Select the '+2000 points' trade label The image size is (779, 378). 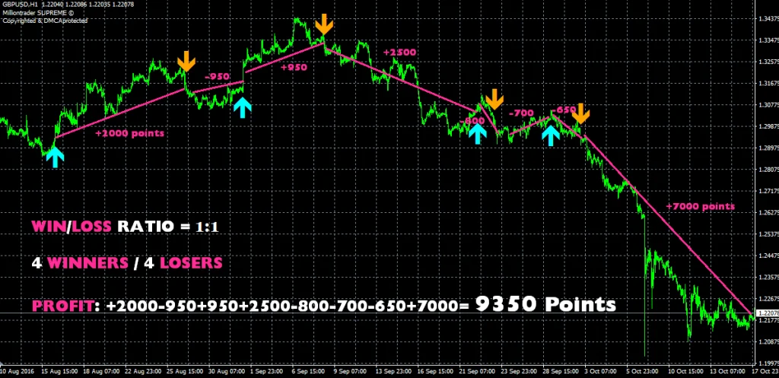(129, 132)
